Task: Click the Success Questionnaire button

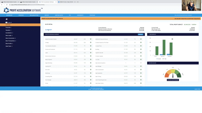Action: [x=173, y=80]
